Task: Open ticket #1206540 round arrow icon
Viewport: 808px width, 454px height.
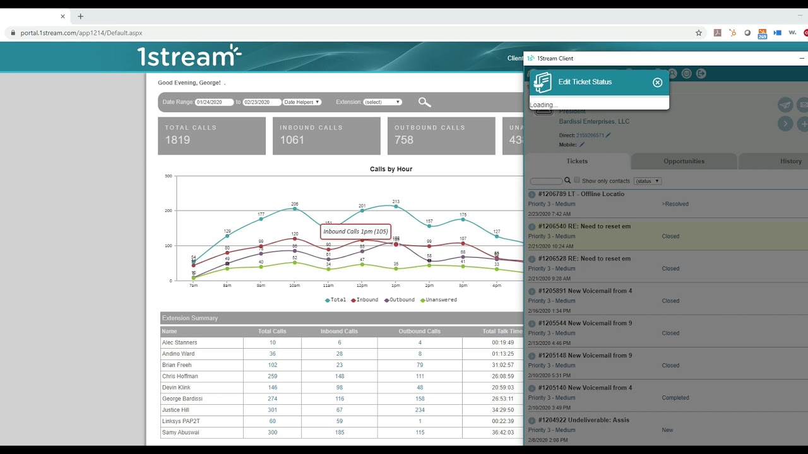Action: 532,226
